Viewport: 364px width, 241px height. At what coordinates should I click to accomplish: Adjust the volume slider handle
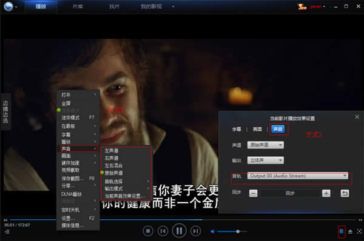point(238,231)
